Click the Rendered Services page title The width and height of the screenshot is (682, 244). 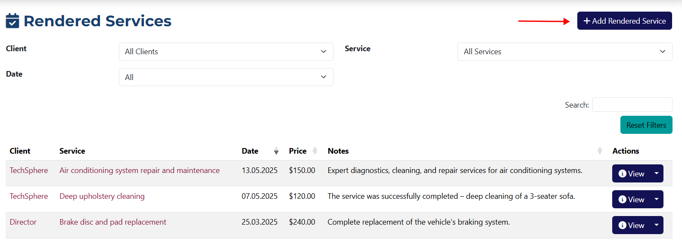point(97,21)
